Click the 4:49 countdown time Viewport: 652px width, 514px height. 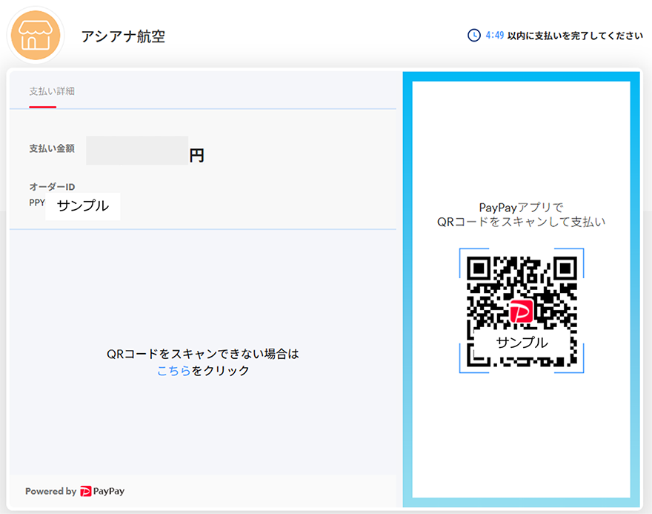(x=495, y=36)
